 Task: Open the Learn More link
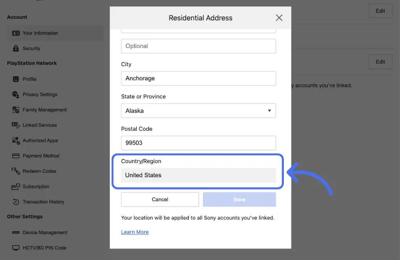[135, 232]
